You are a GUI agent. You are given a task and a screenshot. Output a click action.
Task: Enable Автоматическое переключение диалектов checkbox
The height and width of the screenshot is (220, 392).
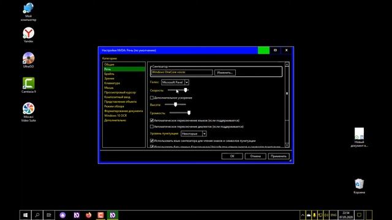click(152, 127)
